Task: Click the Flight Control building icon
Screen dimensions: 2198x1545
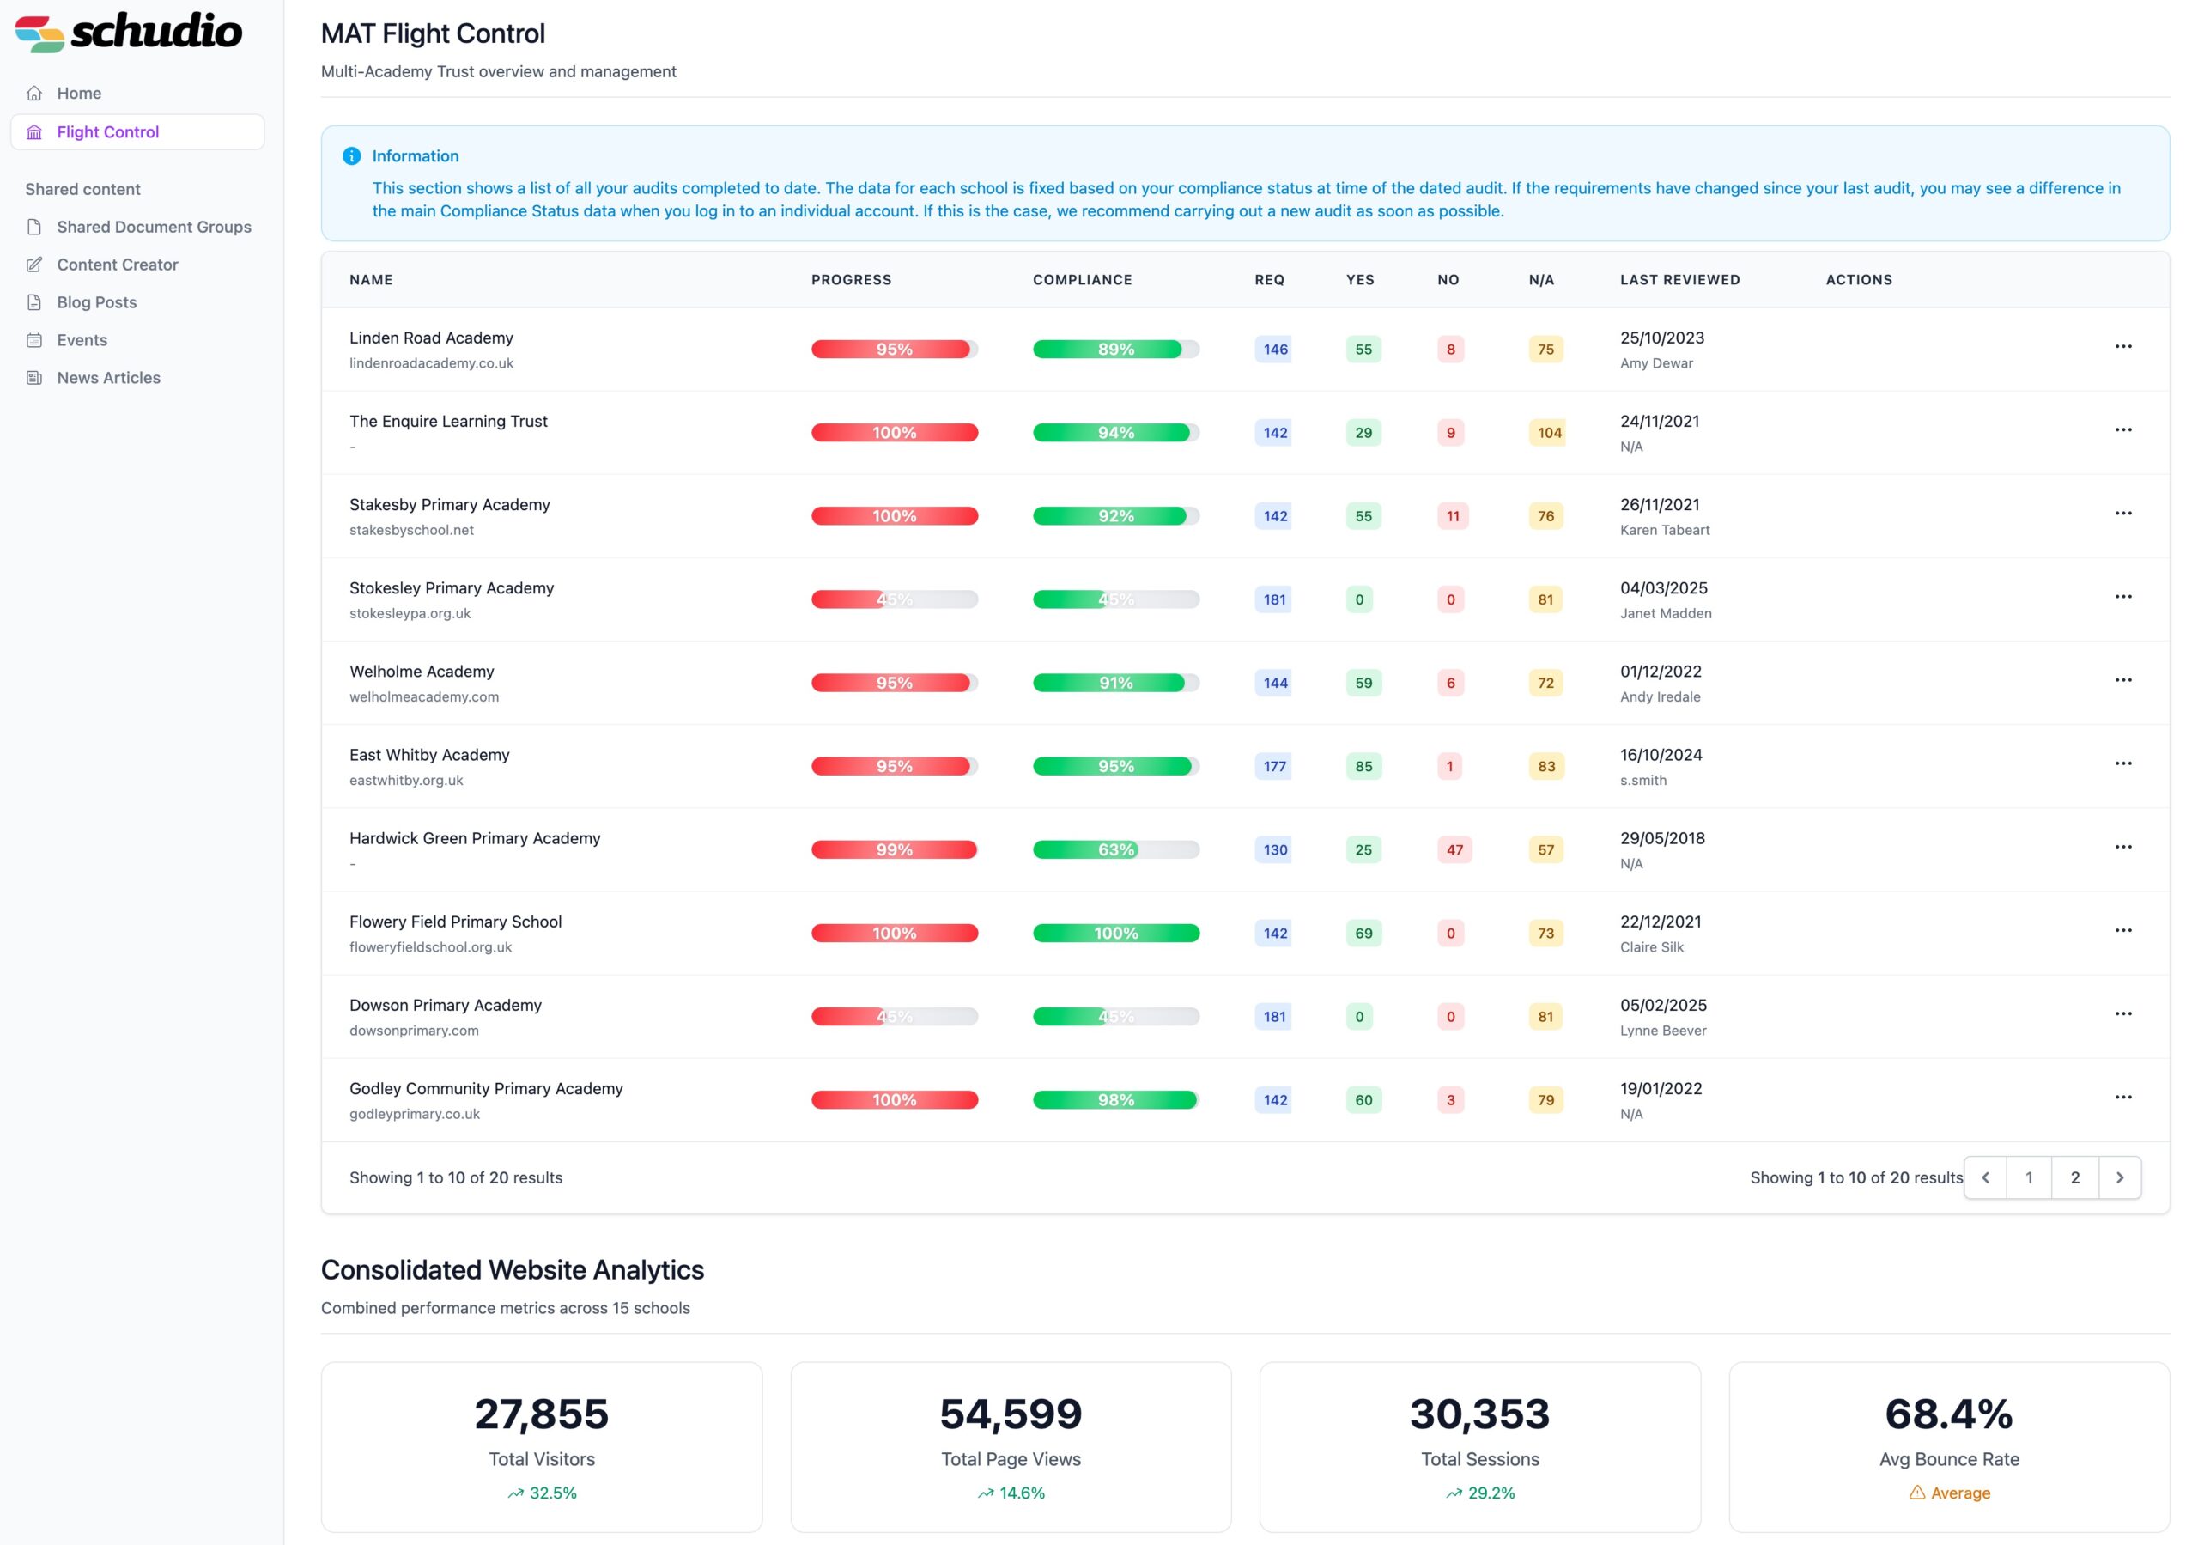Action: click(34, 132)
